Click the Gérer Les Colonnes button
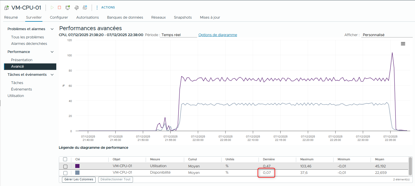Viewport: 415px width, 186px height. coord(79,180)
